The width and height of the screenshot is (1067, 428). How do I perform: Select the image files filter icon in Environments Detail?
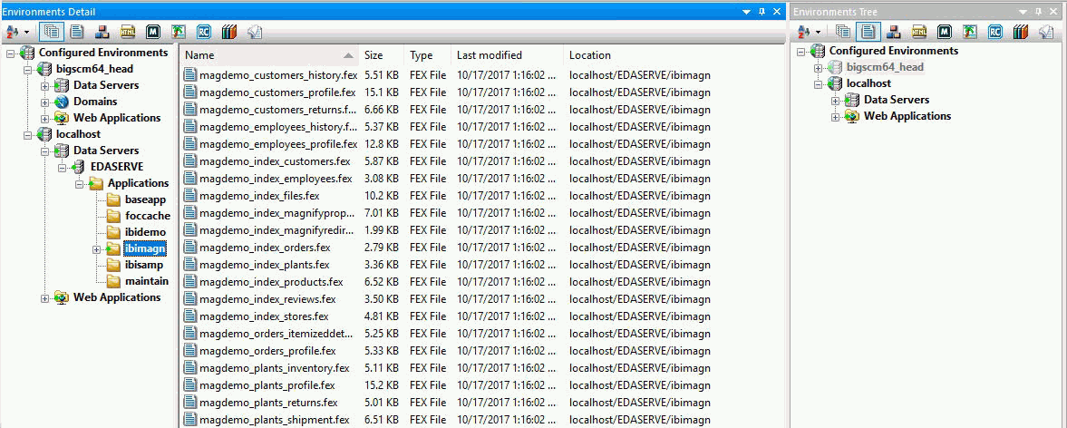(x=179, y=32)
